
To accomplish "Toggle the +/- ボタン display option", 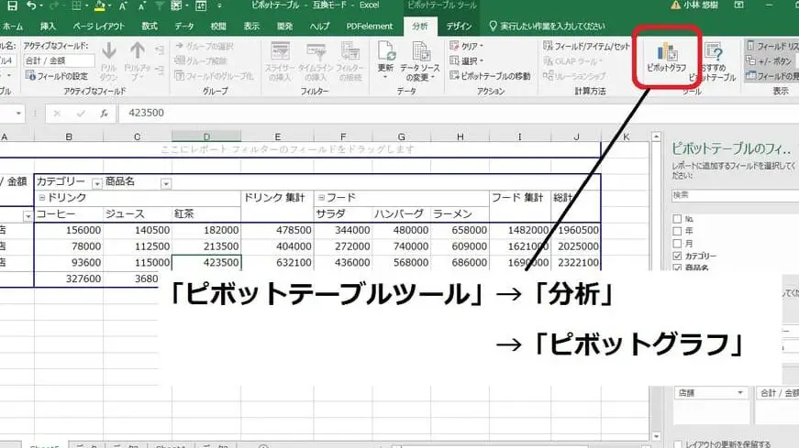I will (x=775, y=60).
